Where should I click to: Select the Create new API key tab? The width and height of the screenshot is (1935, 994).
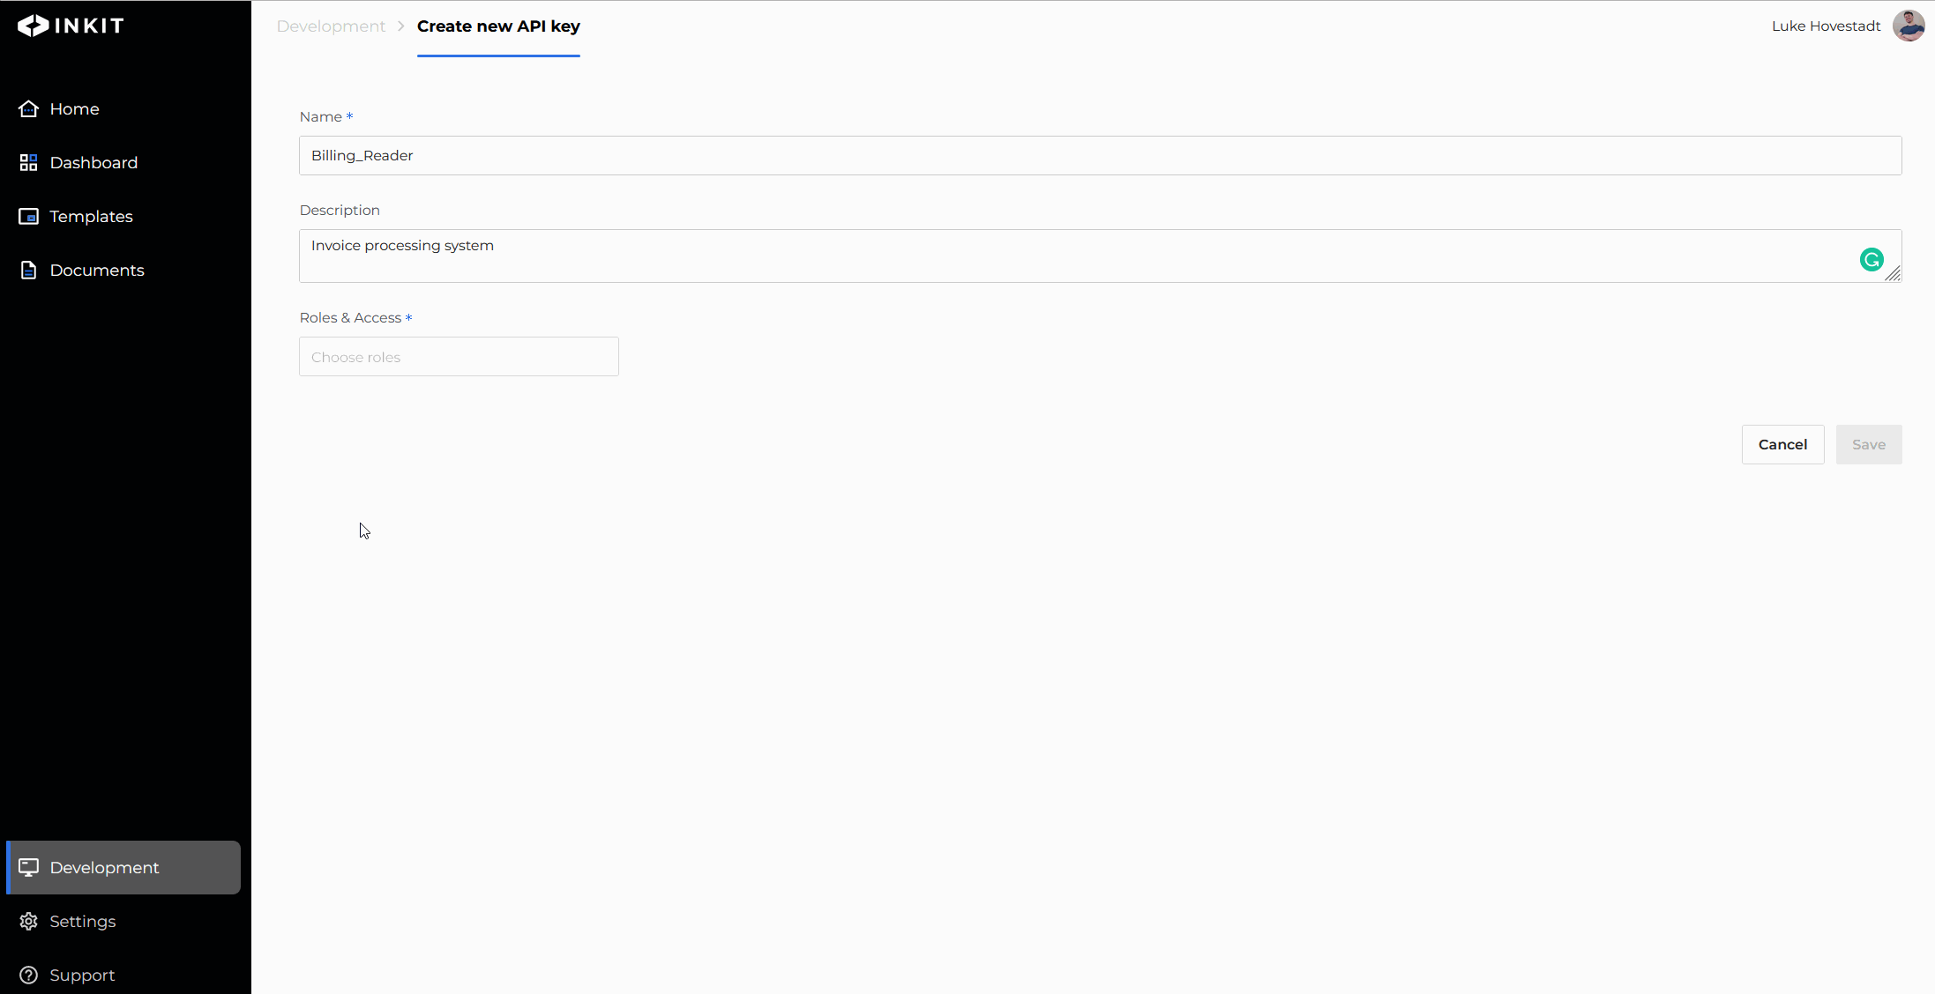498,26
